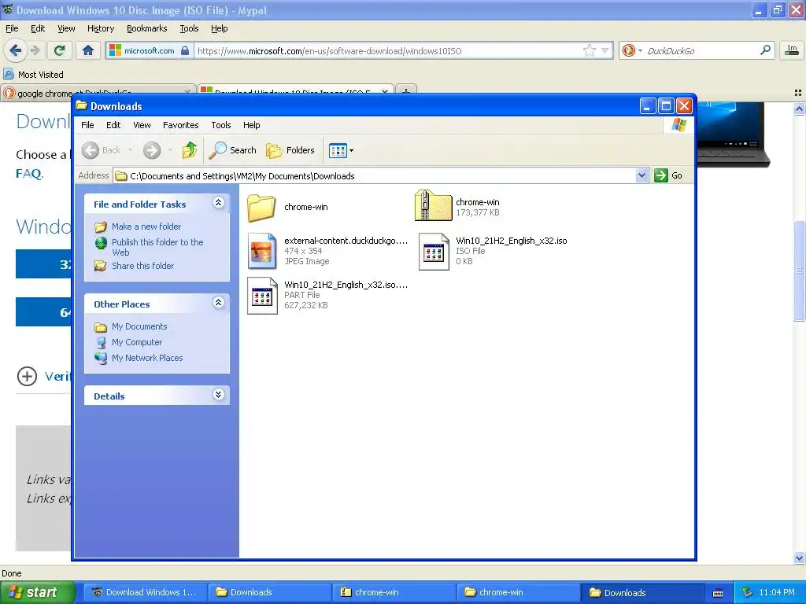Click the magnifier search icon in Mypal
The image size is (806, 604).
[765, 50]
